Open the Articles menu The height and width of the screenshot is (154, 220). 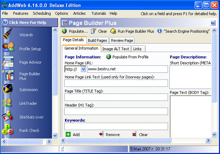point(79,13)
